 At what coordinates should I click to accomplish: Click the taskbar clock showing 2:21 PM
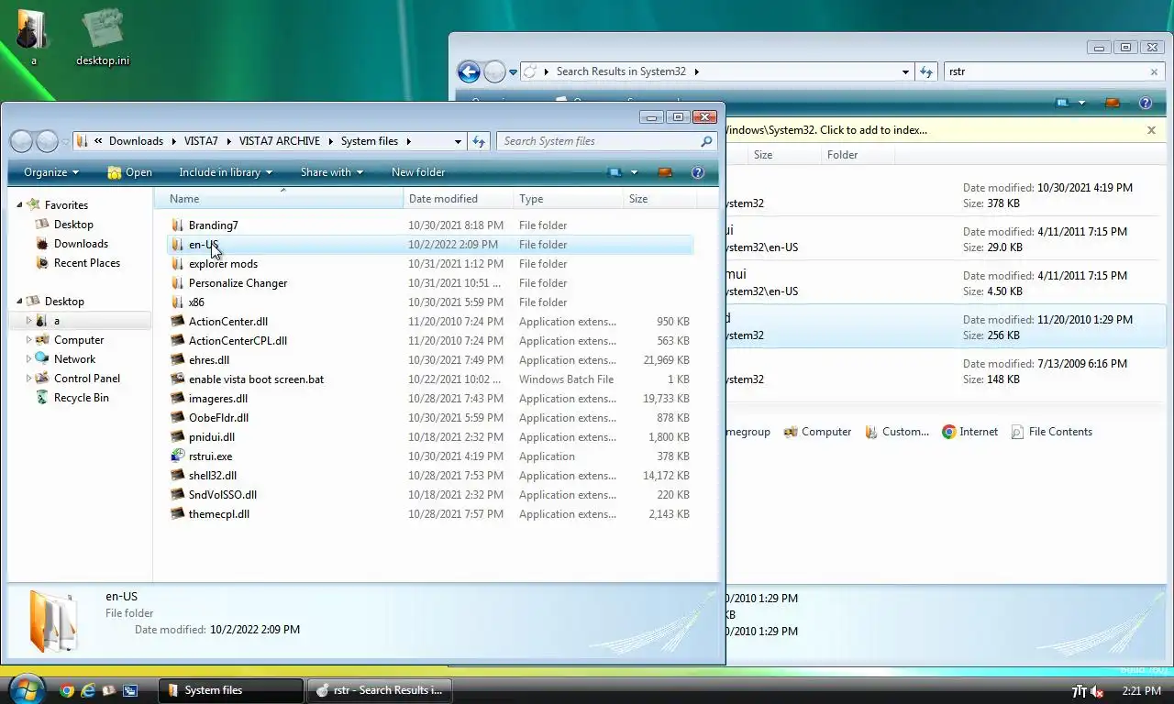coord(1141,691)
